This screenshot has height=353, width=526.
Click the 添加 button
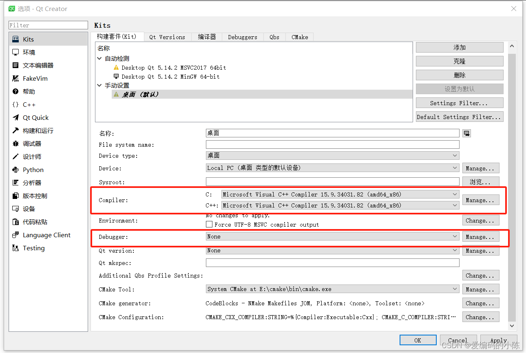click(x=460, y=47)
